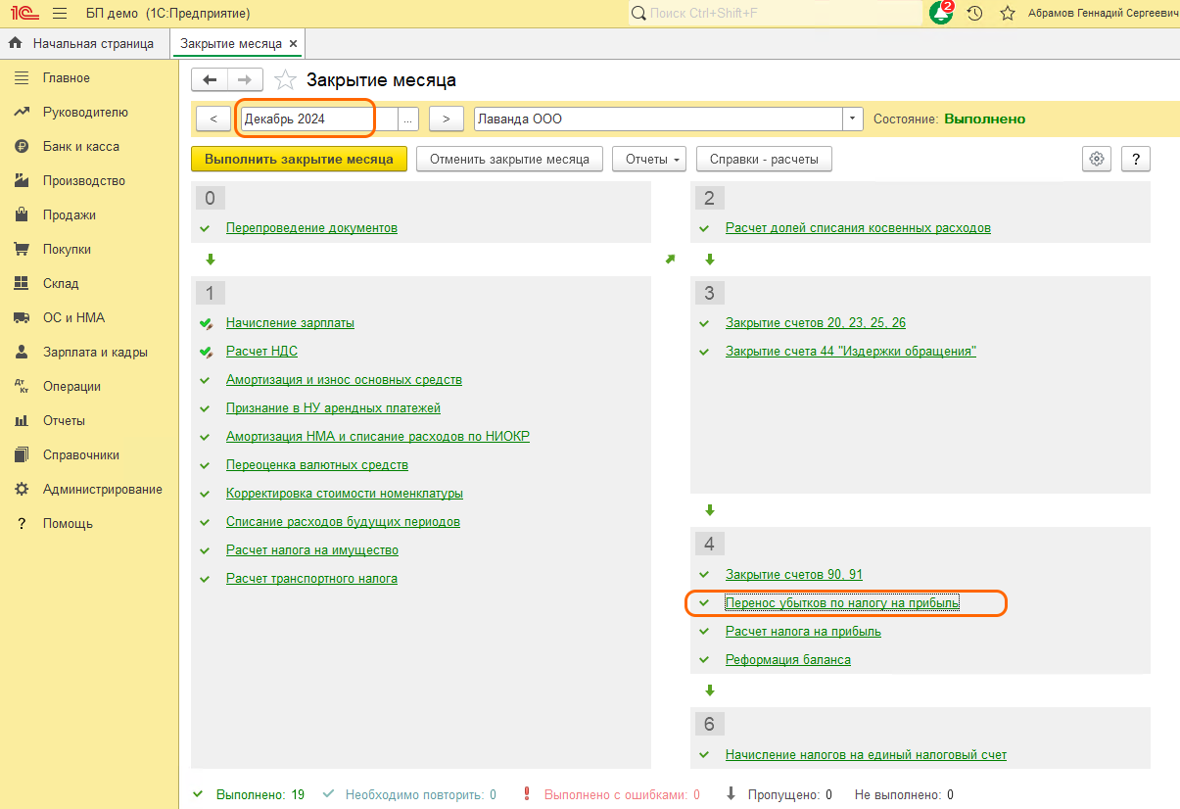Click Выполнить закрытие месяца button
This screenshot has width=1180, height=809.
[x=299, y=159]
